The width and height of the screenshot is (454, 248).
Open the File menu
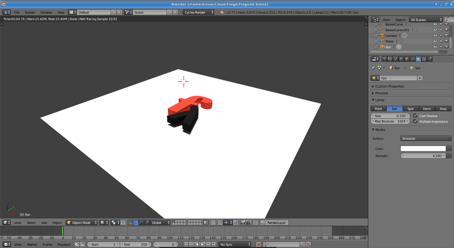click(17, 12)
